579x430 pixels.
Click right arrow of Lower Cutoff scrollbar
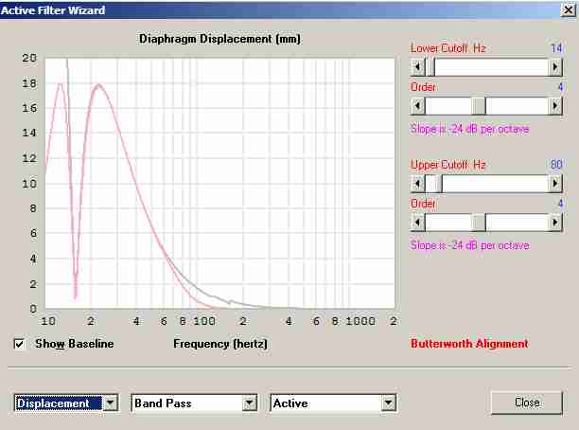pos(555,67)
